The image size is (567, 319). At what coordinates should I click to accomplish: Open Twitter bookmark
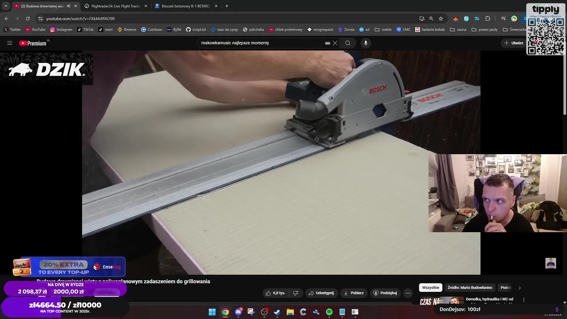[12, 30]
